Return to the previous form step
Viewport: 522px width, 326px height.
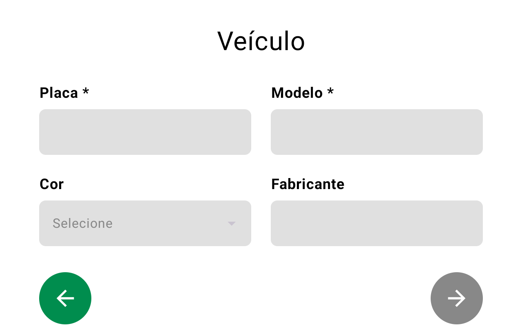click(x=65, y=298)
